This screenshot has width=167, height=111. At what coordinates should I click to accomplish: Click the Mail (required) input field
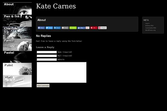pyautogui.click(x=47, y=56)
